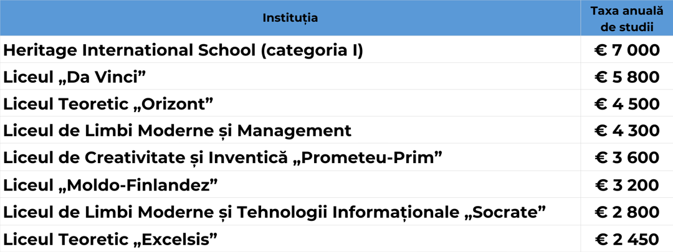Select the € 5 800 fee value

[x=626, y=77]
